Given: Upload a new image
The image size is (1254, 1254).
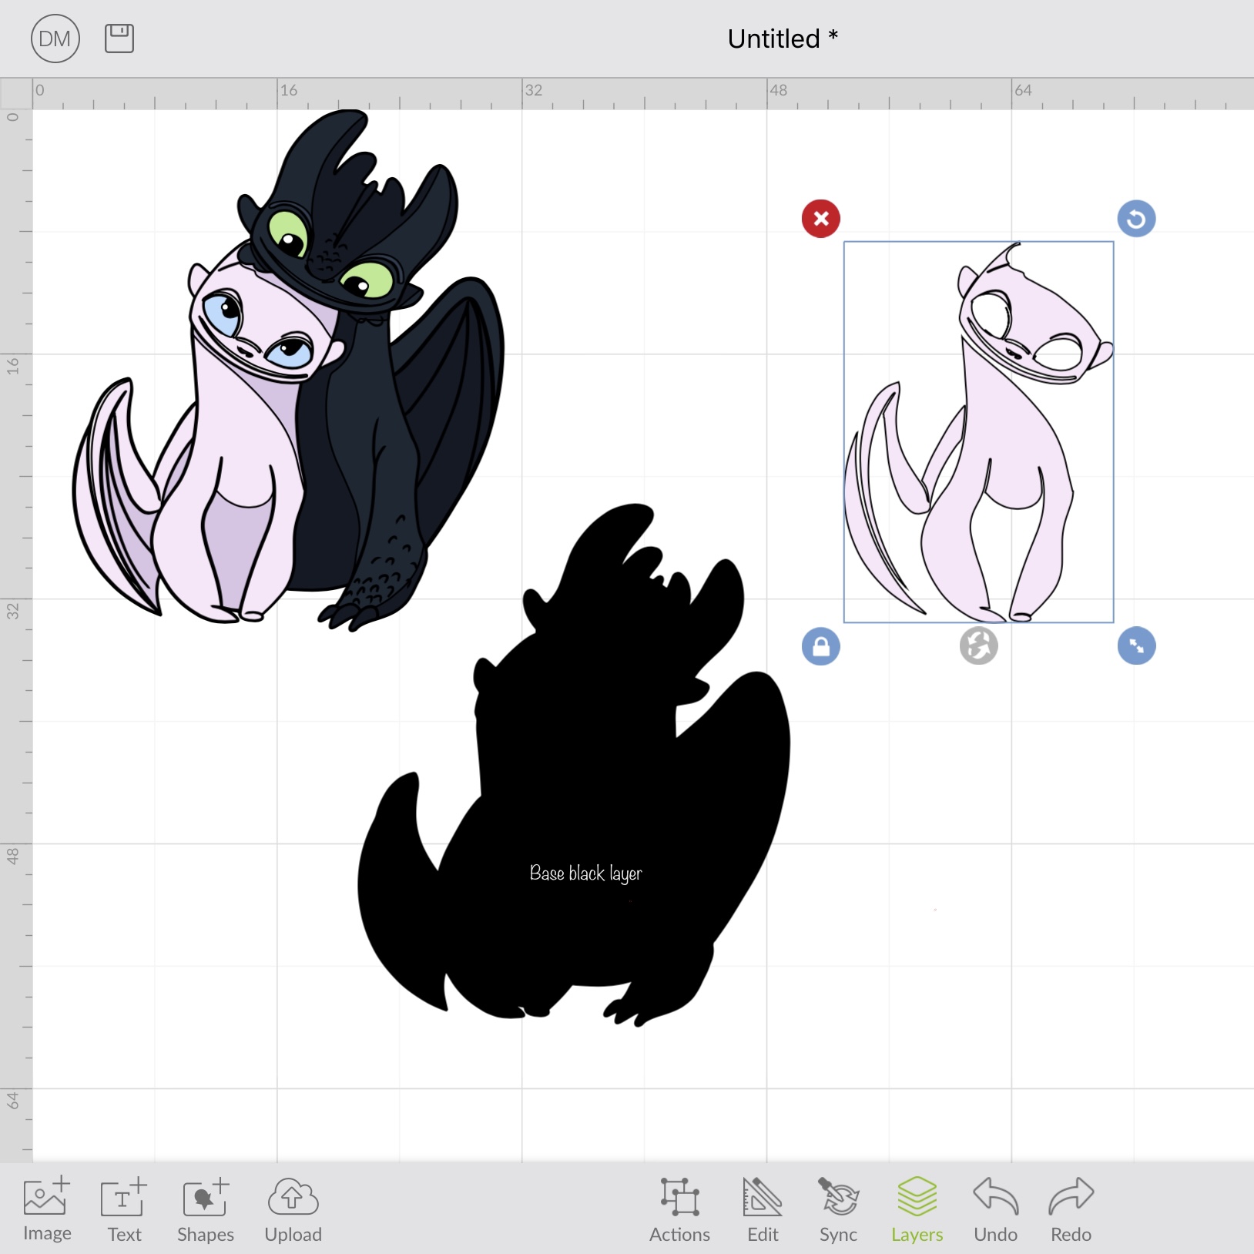Looking at the screenshot, I should [292, 1209].
